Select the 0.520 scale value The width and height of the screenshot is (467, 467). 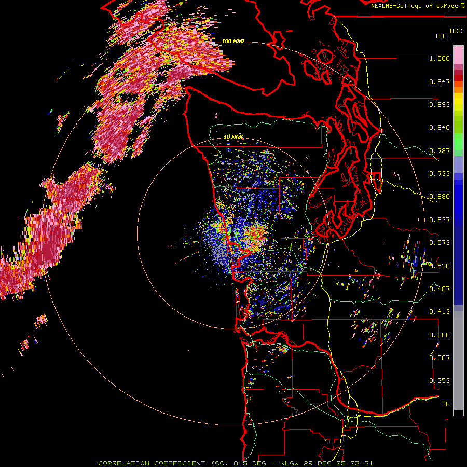click(439, 266)
